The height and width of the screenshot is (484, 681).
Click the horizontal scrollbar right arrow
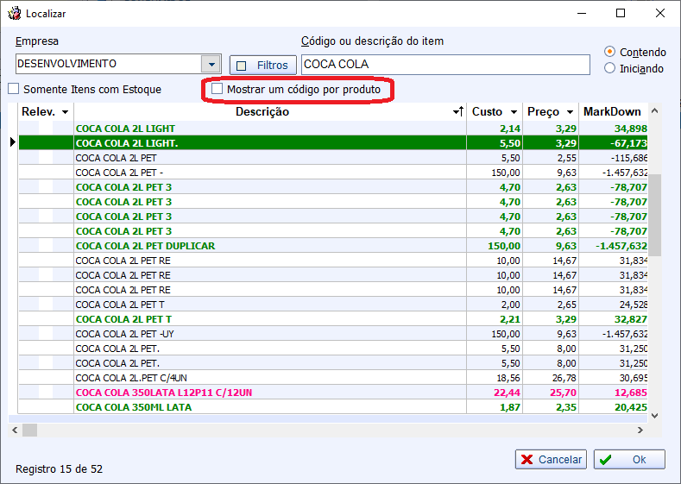pos(640,430)
